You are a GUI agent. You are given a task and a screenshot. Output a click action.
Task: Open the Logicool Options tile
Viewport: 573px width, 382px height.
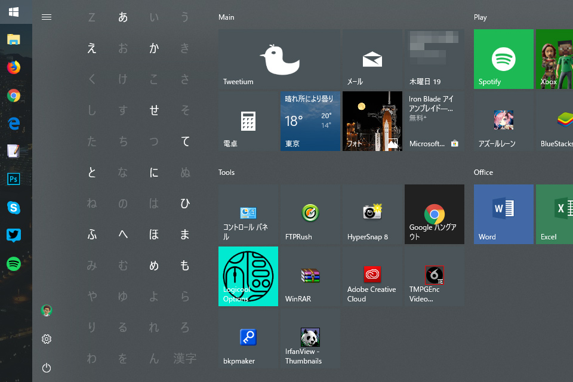[x=248, y=276]
